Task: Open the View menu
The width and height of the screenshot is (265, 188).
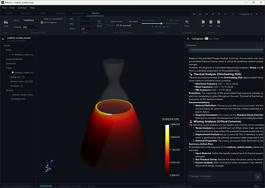Action: click(x=12, y=8)
